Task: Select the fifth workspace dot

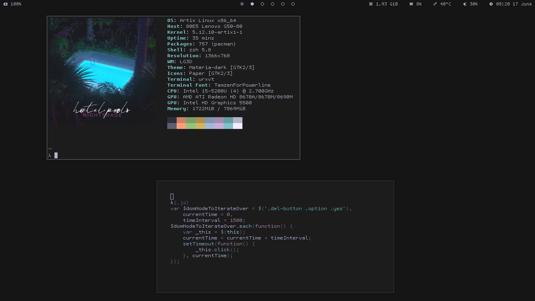Action: coord(283,4)
